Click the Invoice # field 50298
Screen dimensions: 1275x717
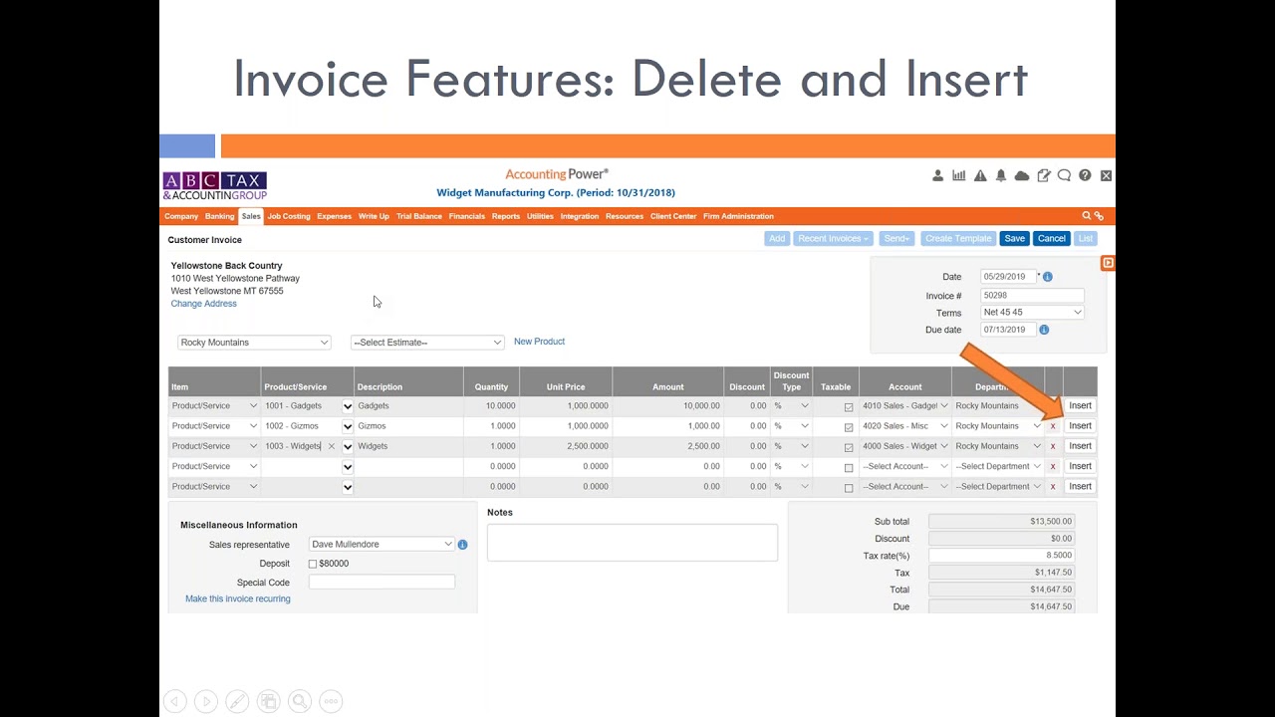coord(1032,296)
